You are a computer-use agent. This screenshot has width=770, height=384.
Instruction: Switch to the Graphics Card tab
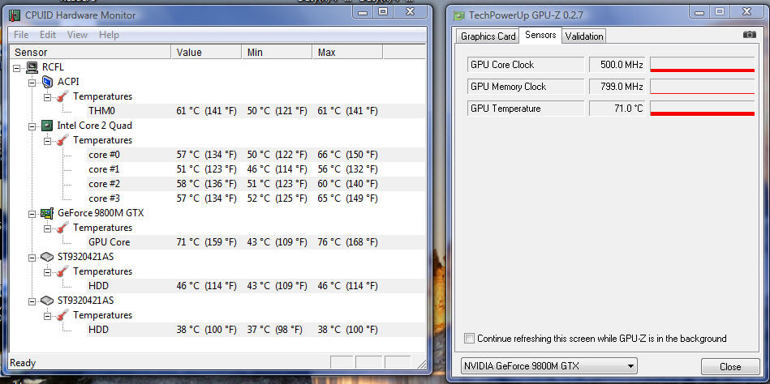tap(488, 36)
